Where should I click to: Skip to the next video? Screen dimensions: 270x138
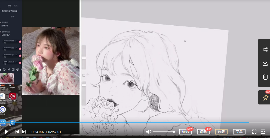click(24, 132)
